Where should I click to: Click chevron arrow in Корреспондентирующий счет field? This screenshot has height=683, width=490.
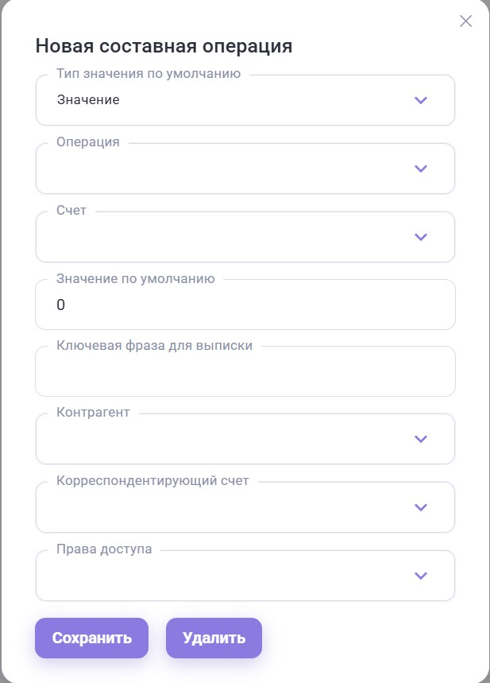(421, 507)
